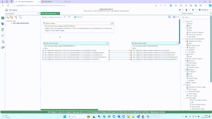212x119 pixels.
Task: Click the add new folder icon
Action: [x=11, y=17]
